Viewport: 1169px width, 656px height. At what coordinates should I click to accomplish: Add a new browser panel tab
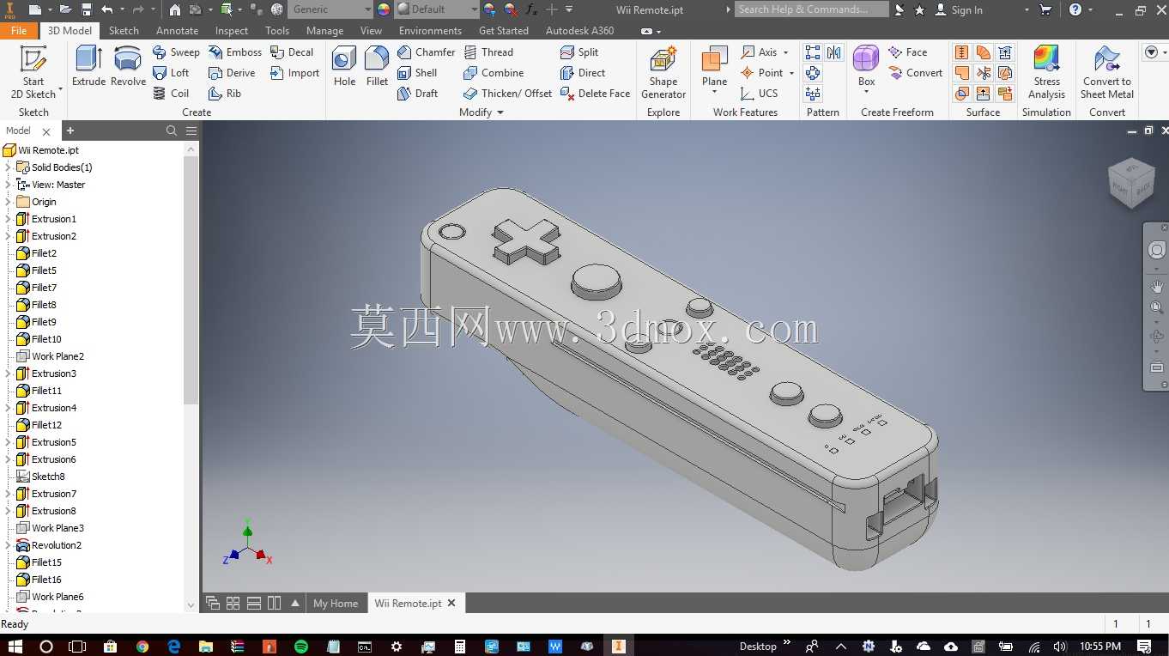[x=70, y=131]
